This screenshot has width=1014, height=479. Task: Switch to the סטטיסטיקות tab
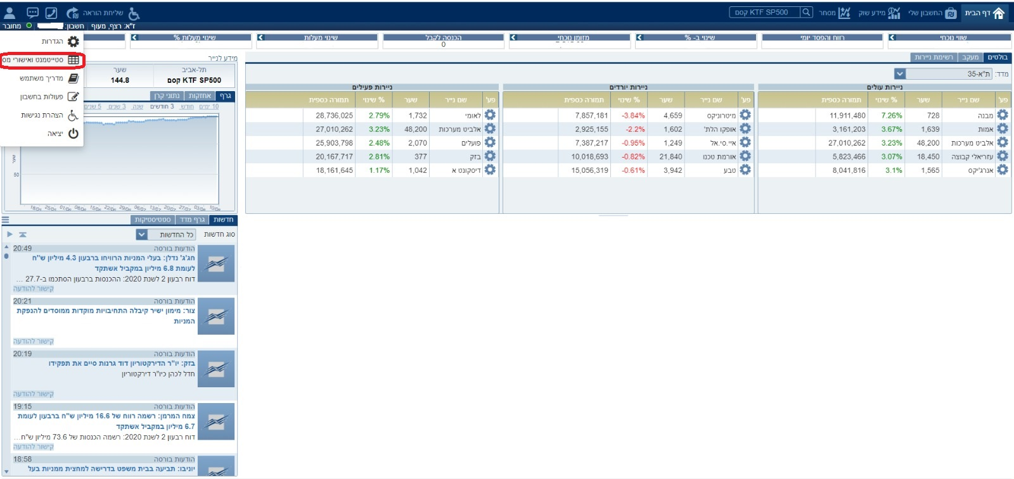153,220
